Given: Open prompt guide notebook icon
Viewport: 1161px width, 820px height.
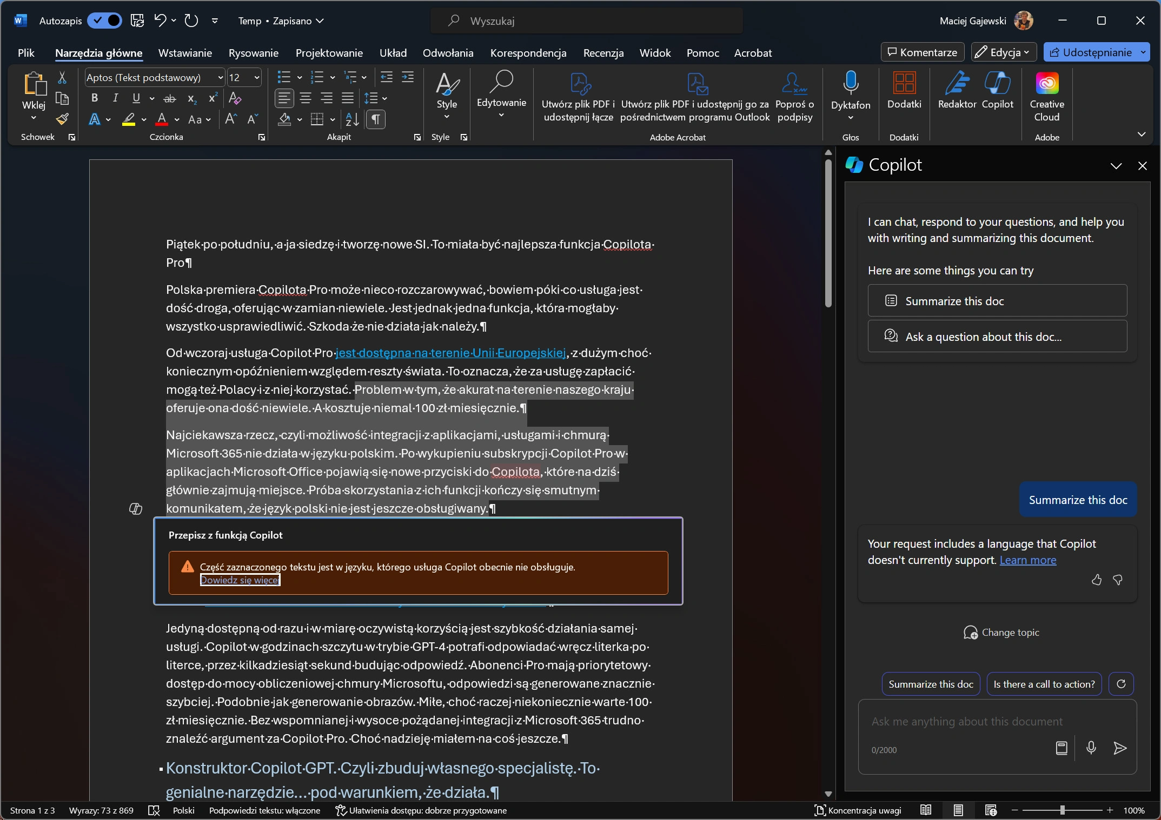Looking at the screenshot, I should (1062, 748).
